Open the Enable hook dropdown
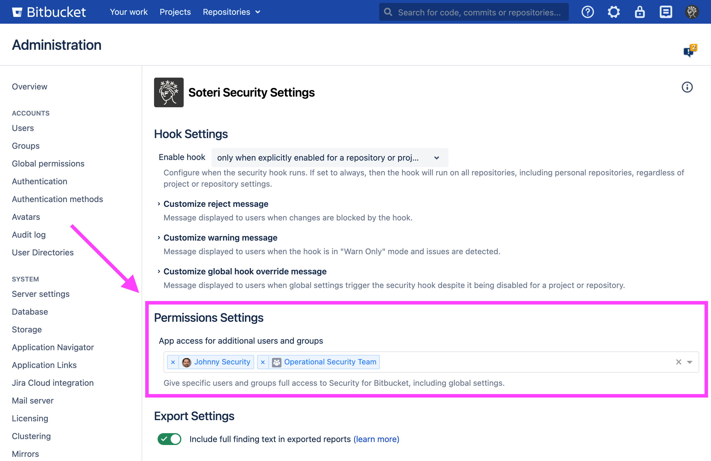711x461 pixels. [x=330, y=158]
